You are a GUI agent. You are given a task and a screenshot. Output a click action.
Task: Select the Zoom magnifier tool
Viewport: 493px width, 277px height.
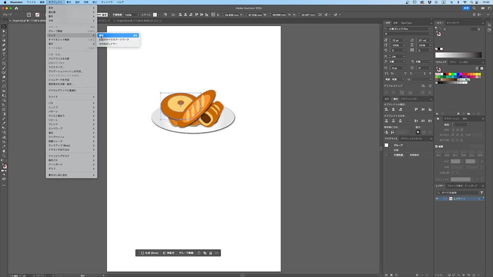[4, 156]
